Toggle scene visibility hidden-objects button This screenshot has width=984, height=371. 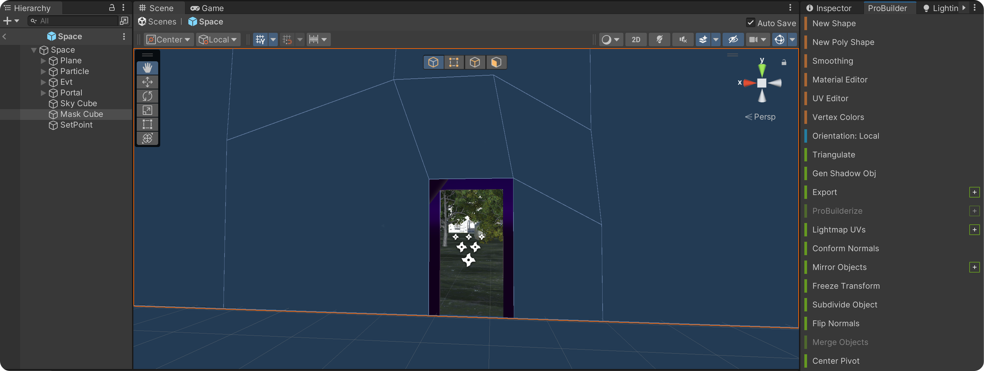tap(733, 40)
